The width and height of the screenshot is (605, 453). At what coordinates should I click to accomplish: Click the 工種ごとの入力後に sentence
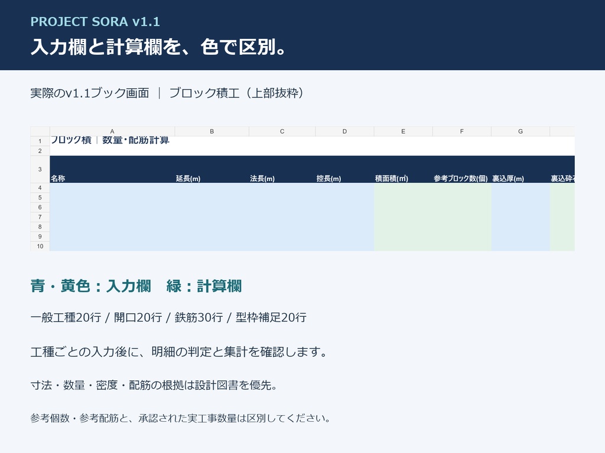(x=178, y=352)
